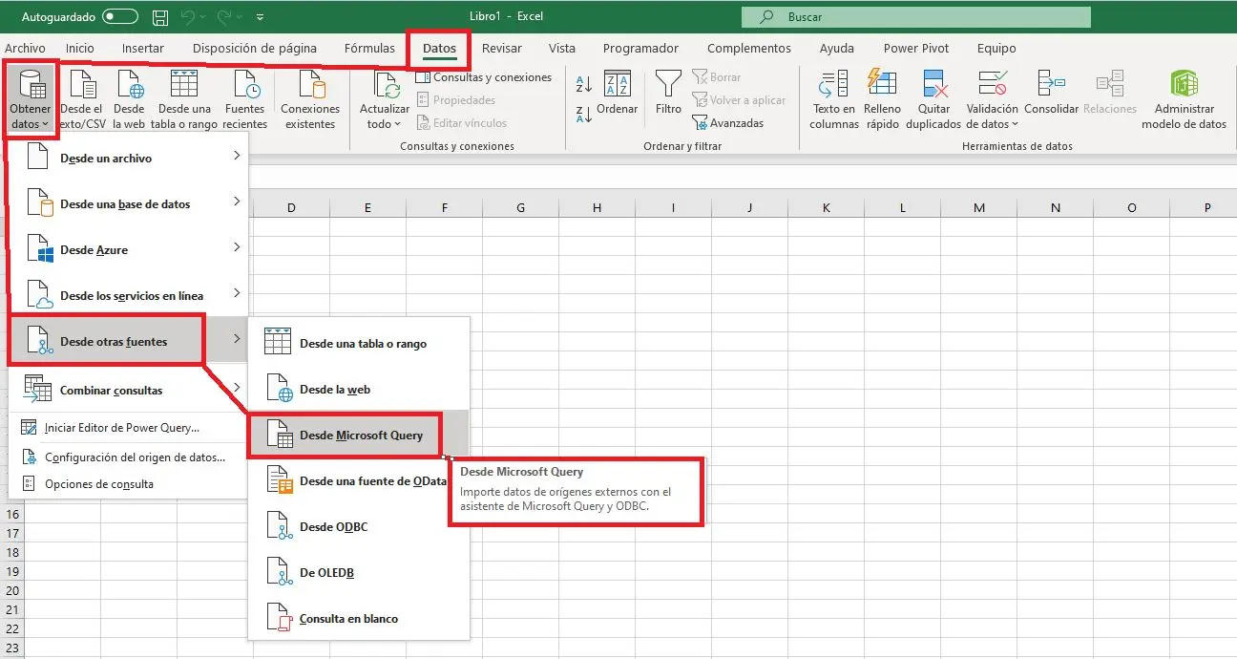Image resolution: width=1237 pixels, height=659 pixels.
Task: Switch to the Fórmulas ribbon tab
Action: [x=369, y=49]
